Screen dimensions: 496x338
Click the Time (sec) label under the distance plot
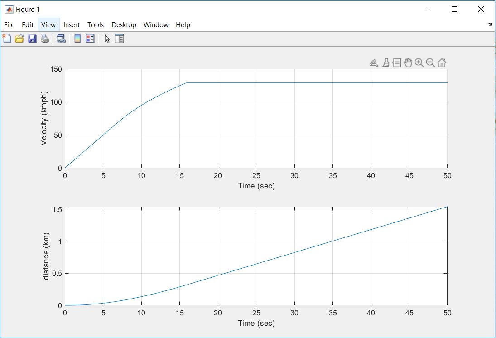tap(256, 323)
